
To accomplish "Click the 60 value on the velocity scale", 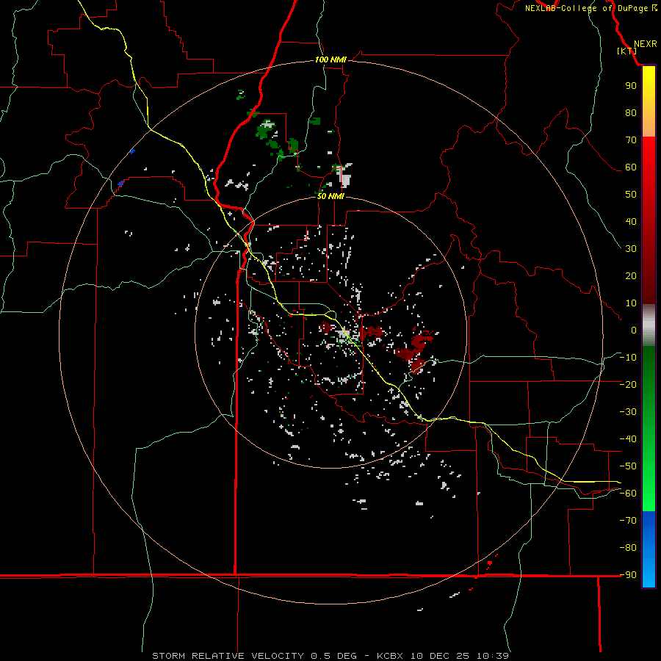I will click(x=631, y=167).
